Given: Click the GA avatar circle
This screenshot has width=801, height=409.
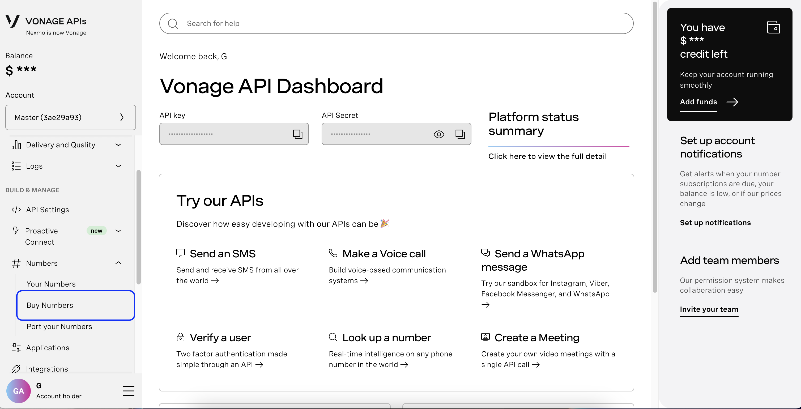Looking at the screenshot, I should point(18,391).
